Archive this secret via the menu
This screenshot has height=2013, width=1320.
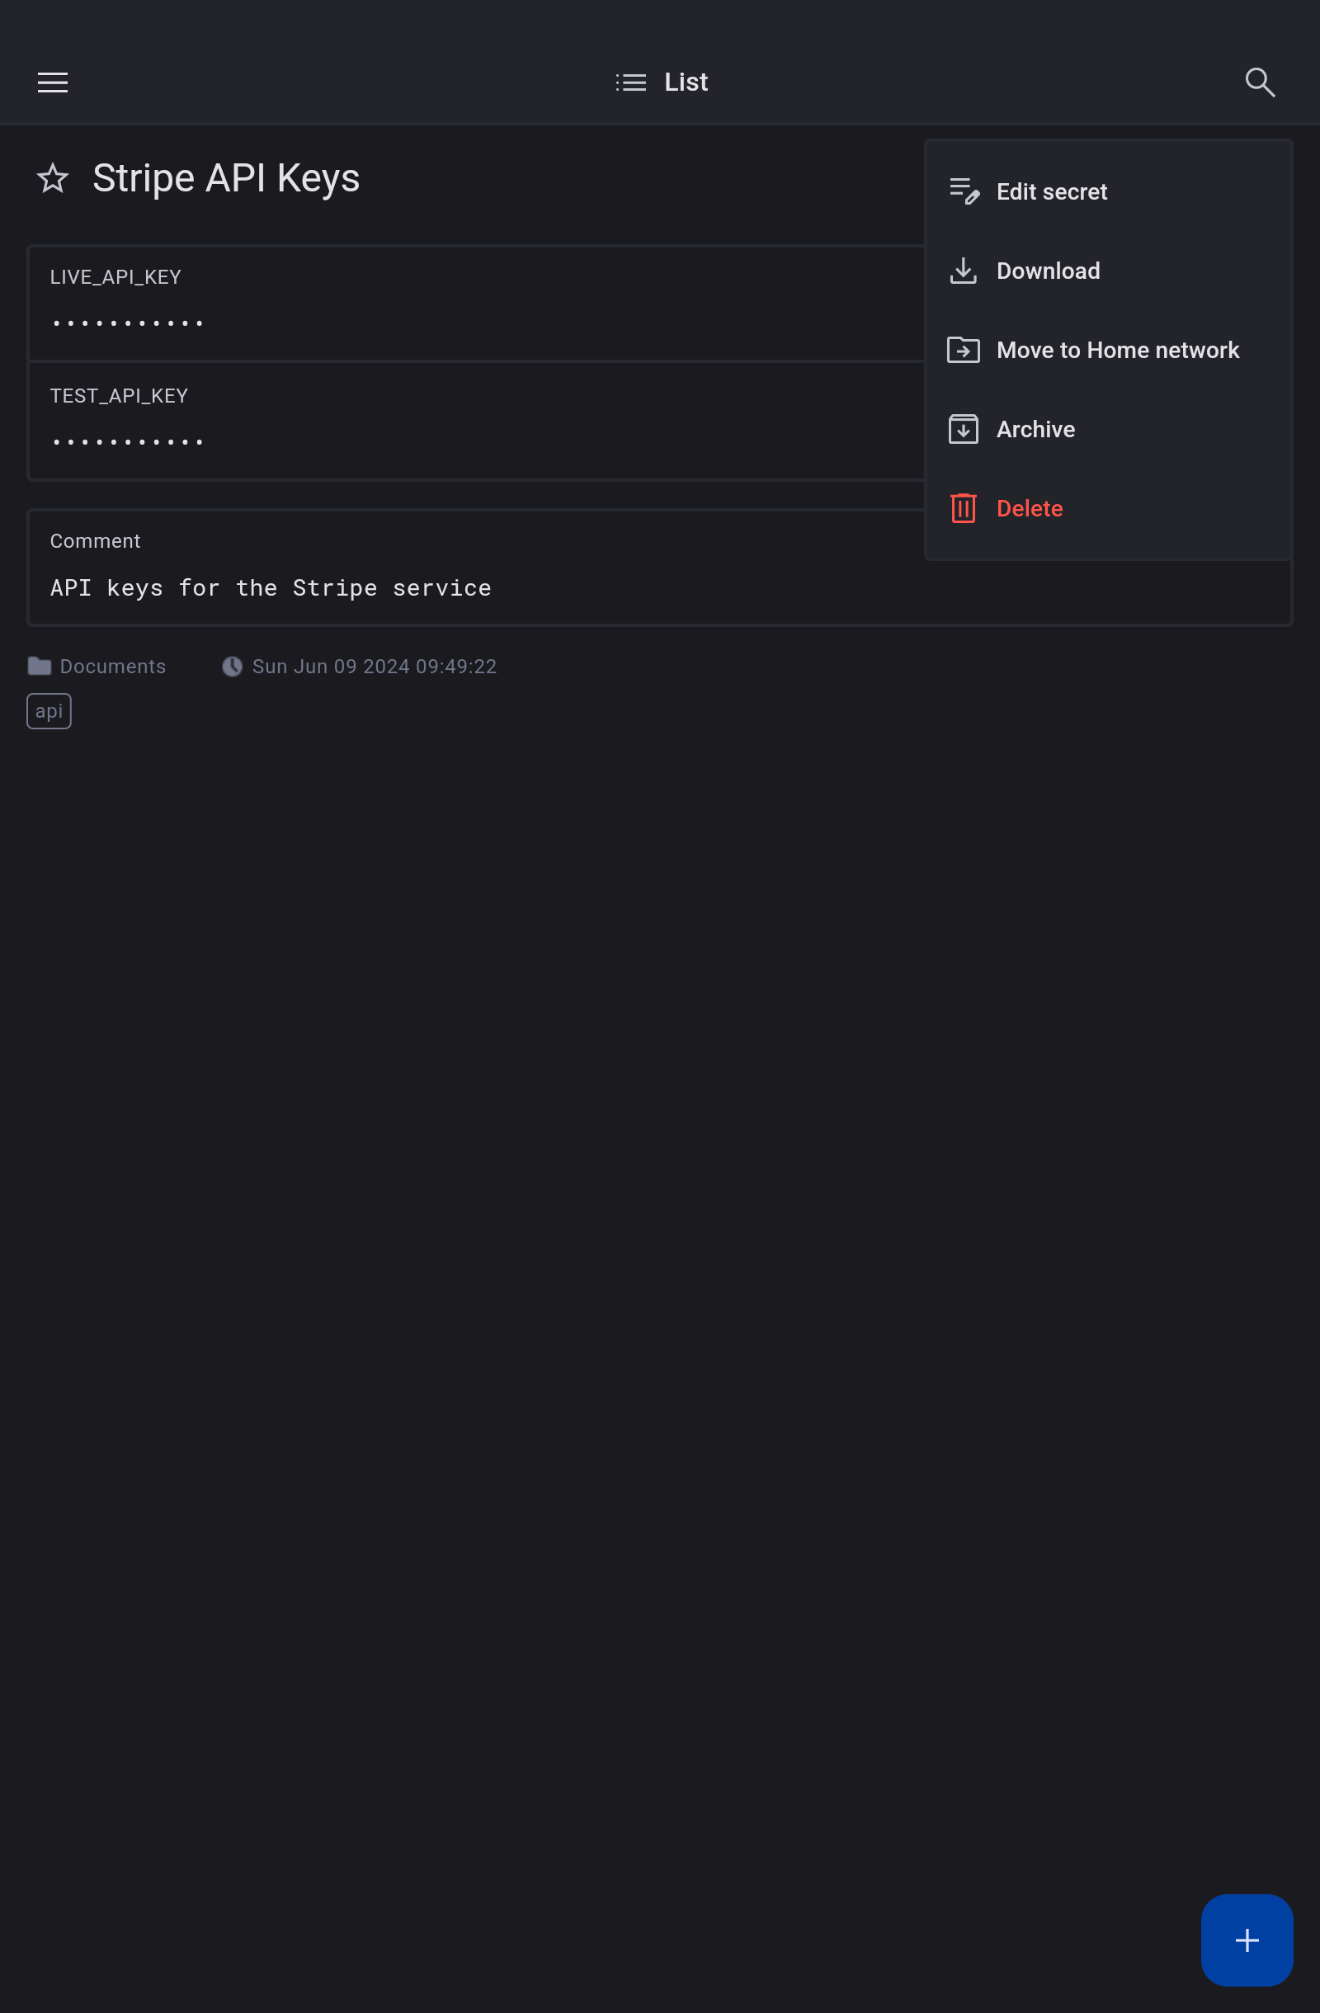(1035, 430)
